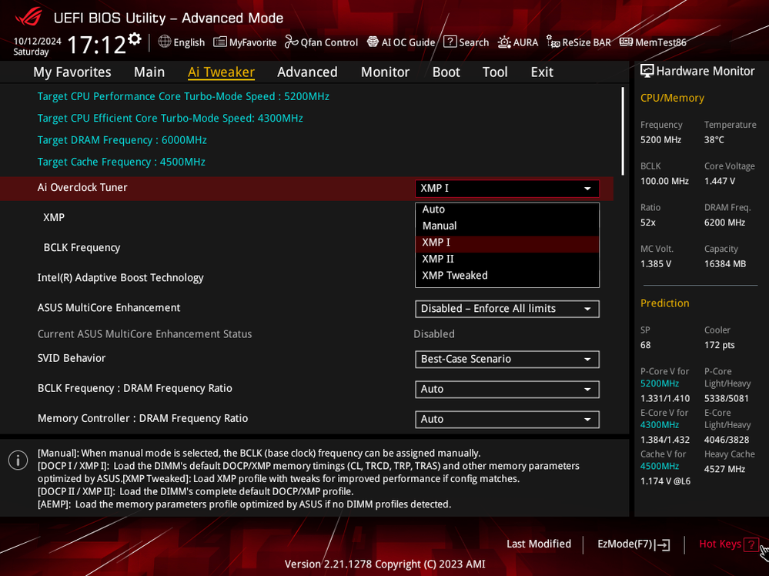Click the 4300MHz E-Core prediction link

click(x=660, y=425)
